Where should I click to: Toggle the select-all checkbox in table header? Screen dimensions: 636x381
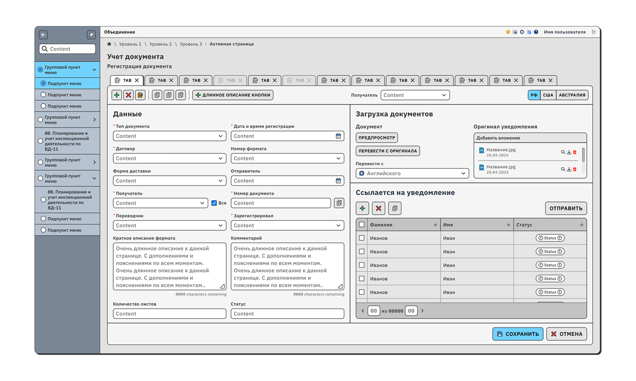(x=362, y=225)
